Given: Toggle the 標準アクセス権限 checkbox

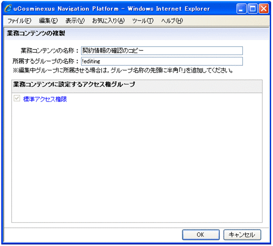Looking at the screenshot, I should click(x=17, y=98).
